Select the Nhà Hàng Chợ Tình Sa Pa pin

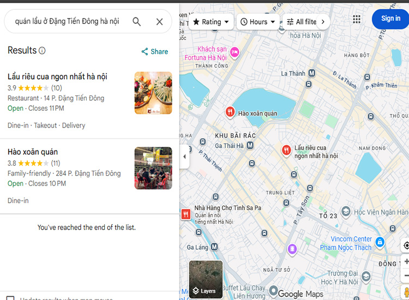[185, 214]
